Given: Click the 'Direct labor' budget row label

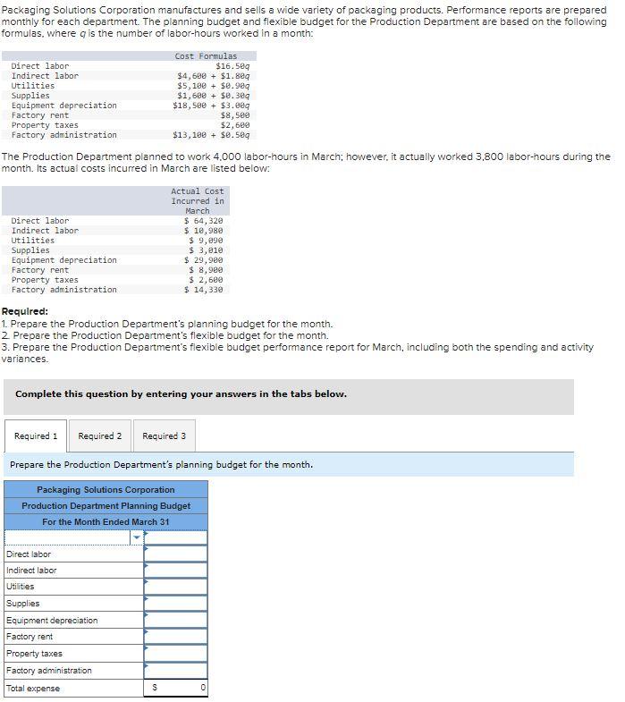Looking at the screenshot, I should tap(29, 554).
